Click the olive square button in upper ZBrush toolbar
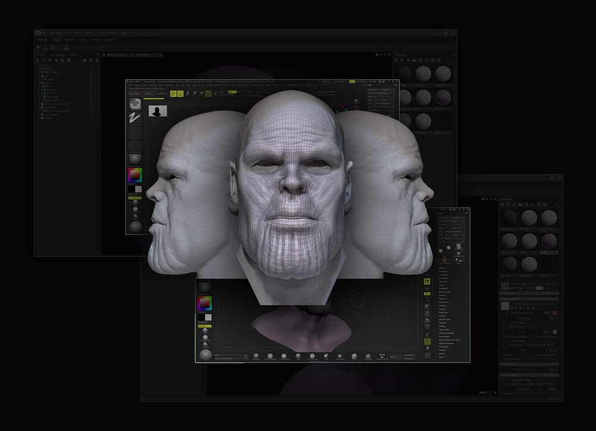The height and width of the screenshot is (431, 596). 208,94
